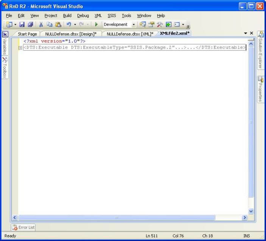Viewport: 266px width, 241px height.
Task: Click the Ch 18 status bar entry
Action: [207, 236]
